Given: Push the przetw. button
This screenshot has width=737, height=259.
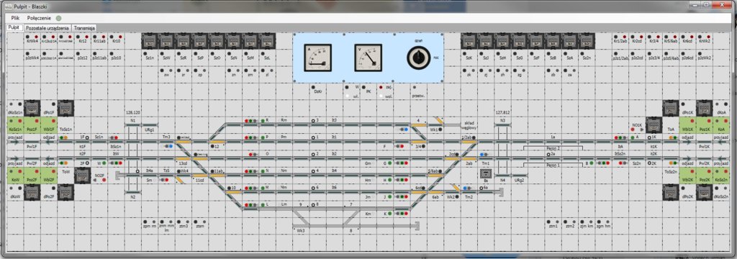Looking at the screenshot, I should (414, 87).
